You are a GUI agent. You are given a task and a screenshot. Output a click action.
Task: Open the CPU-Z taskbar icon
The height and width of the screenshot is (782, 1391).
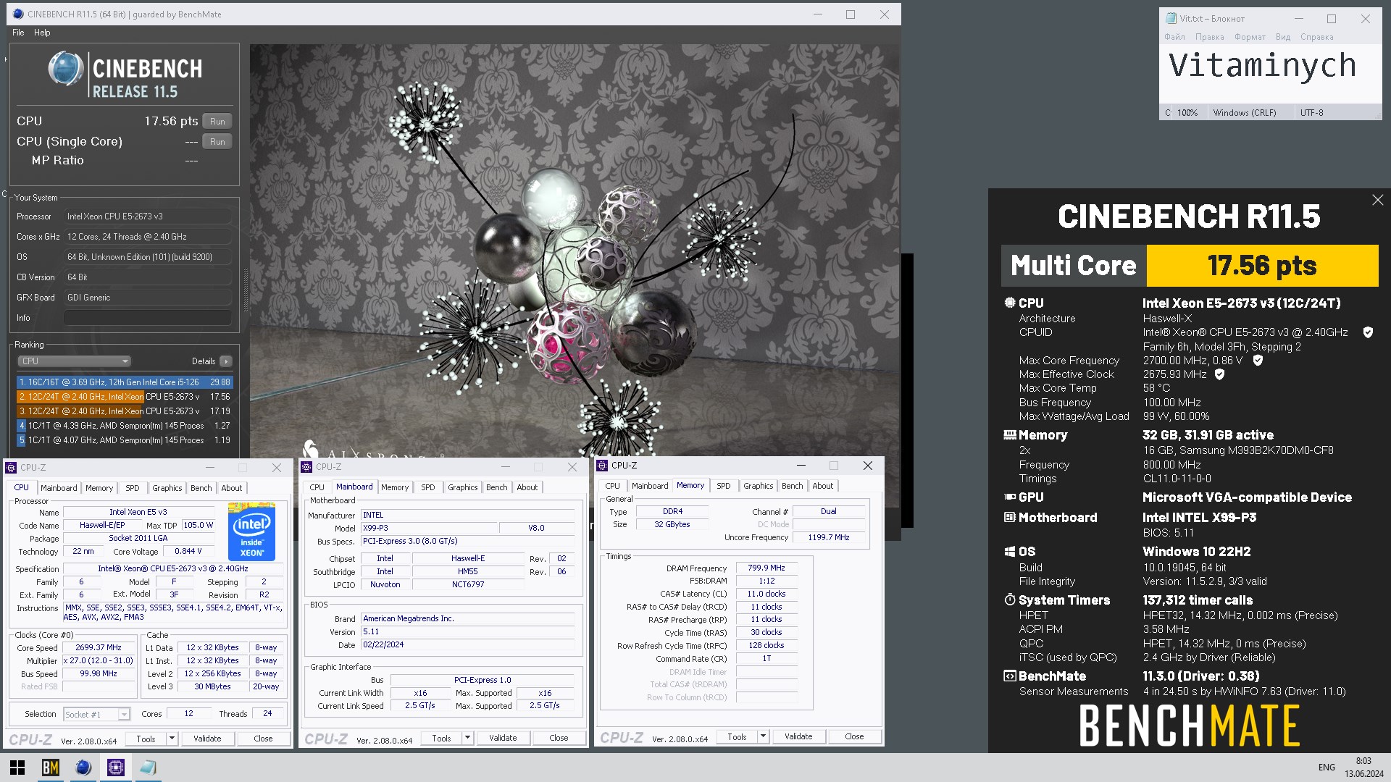pos(116,768)
